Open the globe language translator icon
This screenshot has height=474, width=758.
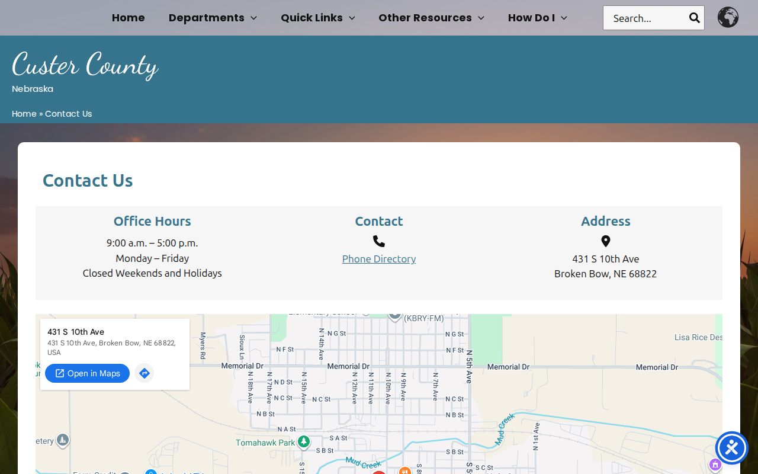[728, 17]
